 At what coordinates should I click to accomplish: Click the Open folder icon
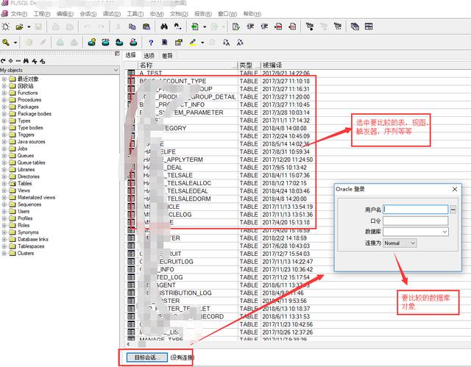[20, 26]
